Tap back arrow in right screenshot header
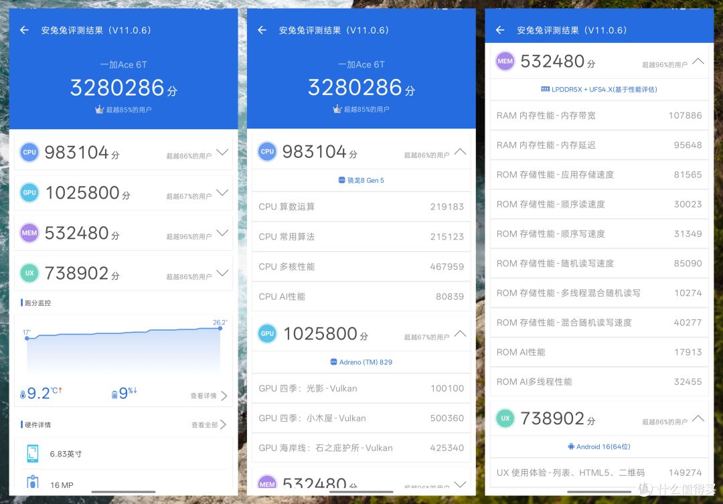This screenshot has width=723, height=504. click(500, 30)
